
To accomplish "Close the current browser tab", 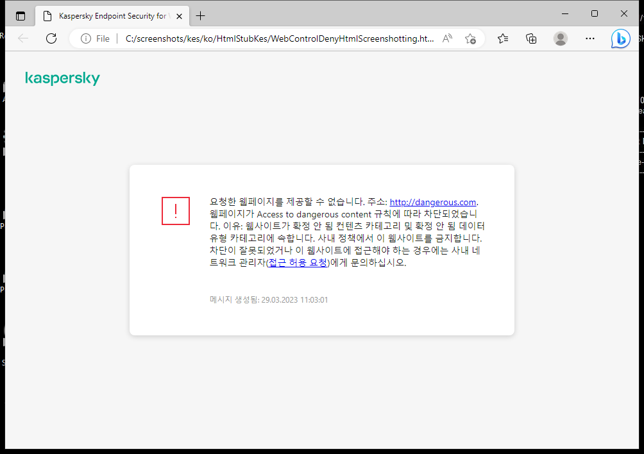I will coord(179,16).
